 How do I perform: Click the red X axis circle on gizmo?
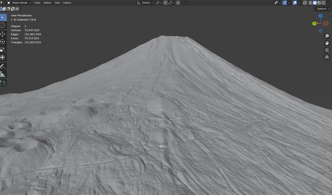(x=325, y=24)
